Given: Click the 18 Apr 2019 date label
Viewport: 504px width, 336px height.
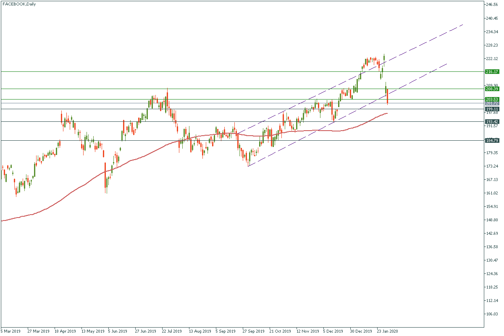Looking at the screenshot, I should pyautogui.click(x=65, y=331).
